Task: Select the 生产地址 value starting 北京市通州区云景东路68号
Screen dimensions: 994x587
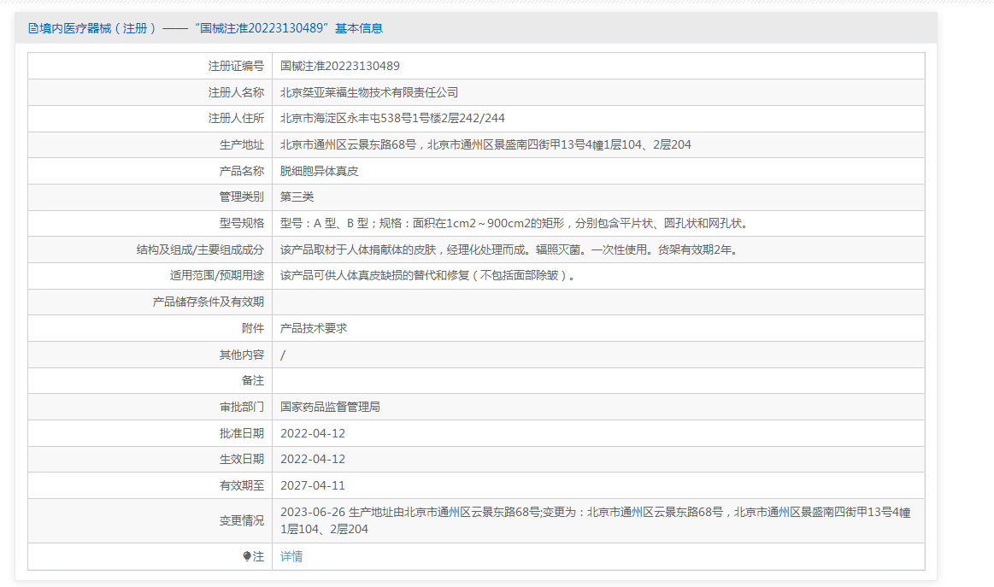Action: pos(485,144)
